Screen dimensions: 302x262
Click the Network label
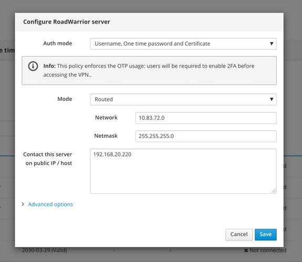tap(106, 118)
